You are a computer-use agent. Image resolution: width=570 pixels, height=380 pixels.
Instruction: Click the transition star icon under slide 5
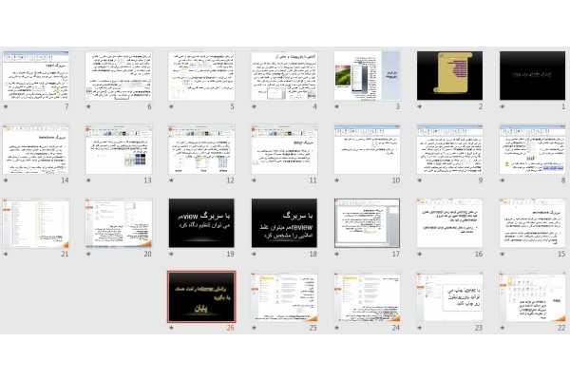pyautogui.click(x=171, y=106)
